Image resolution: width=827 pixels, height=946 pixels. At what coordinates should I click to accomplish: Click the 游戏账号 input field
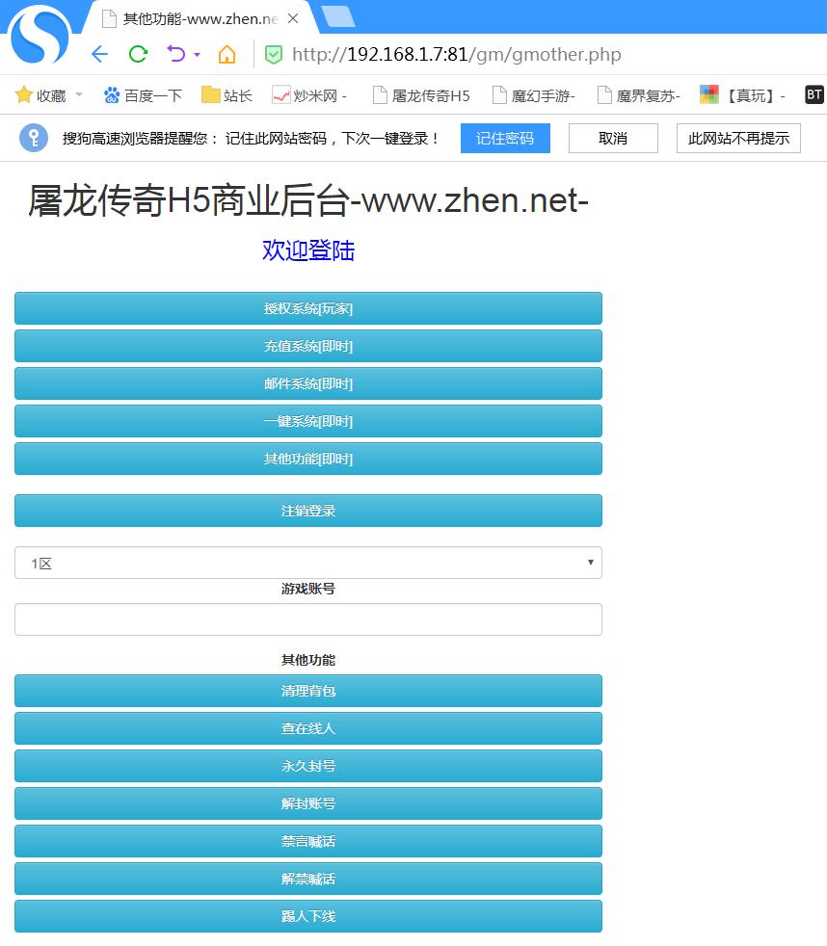pyautogui.click(x=308, y=619)
